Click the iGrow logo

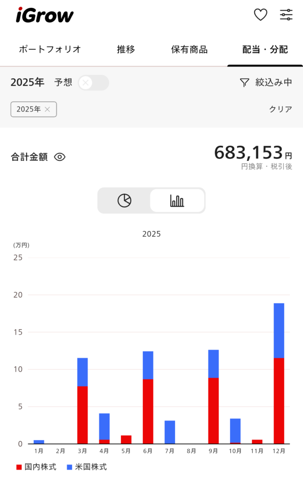point(44,15)
